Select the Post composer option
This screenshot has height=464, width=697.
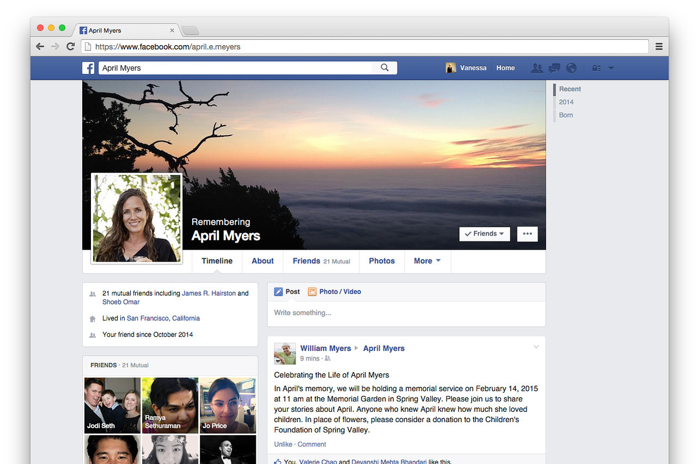[287, 292]
